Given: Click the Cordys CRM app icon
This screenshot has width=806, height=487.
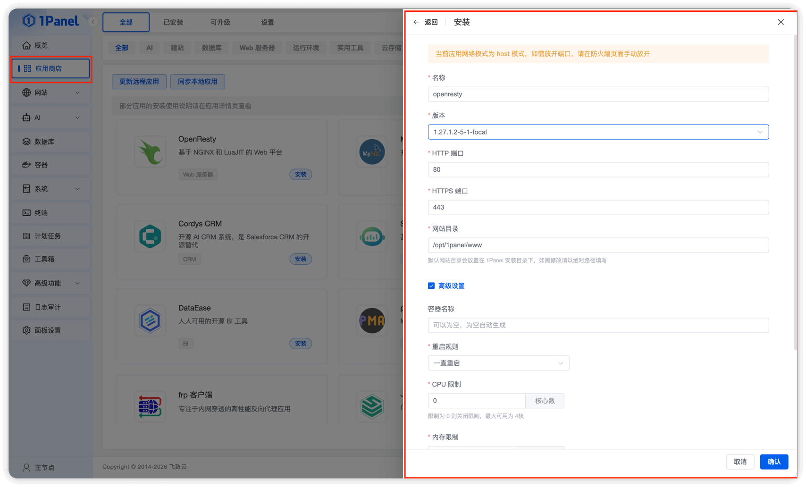Looking at the screenshot, I should (x=150, y=236).
